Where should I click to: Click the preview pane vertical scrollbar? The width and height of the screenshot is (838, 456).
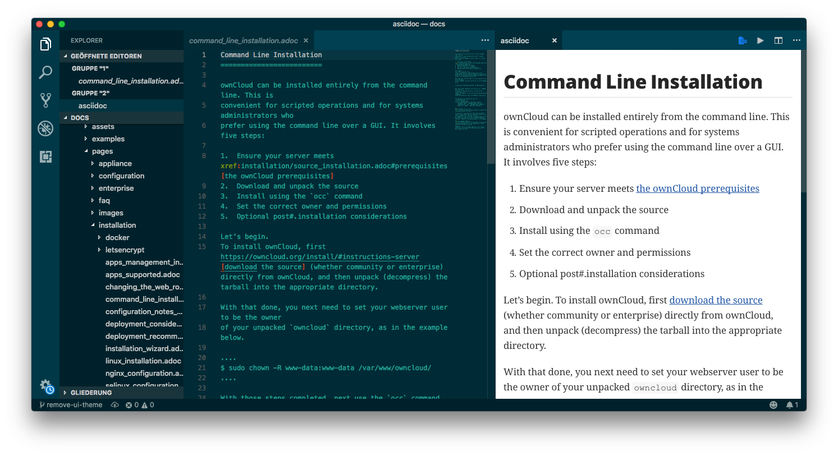(804, 121)
